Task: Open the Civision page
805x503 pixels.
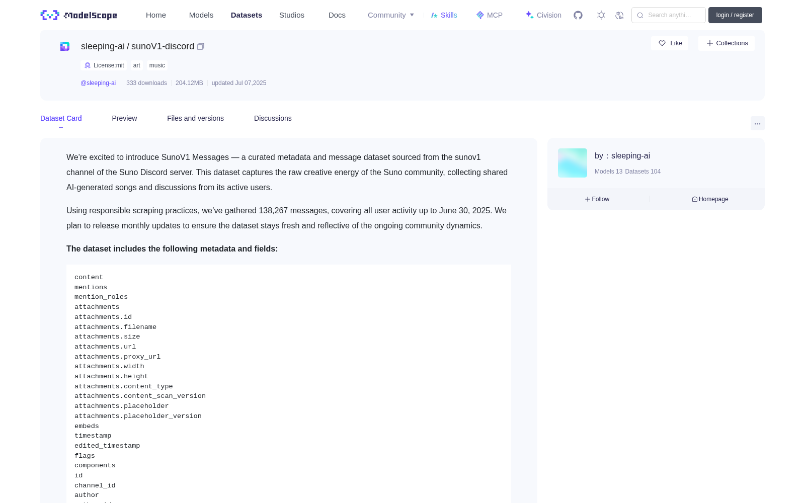Action: pyautogui.click(x=543, y=15)
